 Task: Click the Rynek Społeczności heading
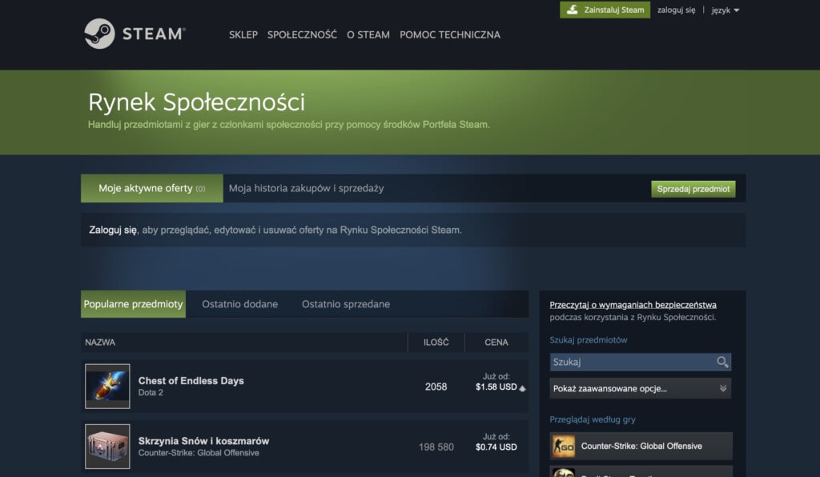click(x=196, y=102)
